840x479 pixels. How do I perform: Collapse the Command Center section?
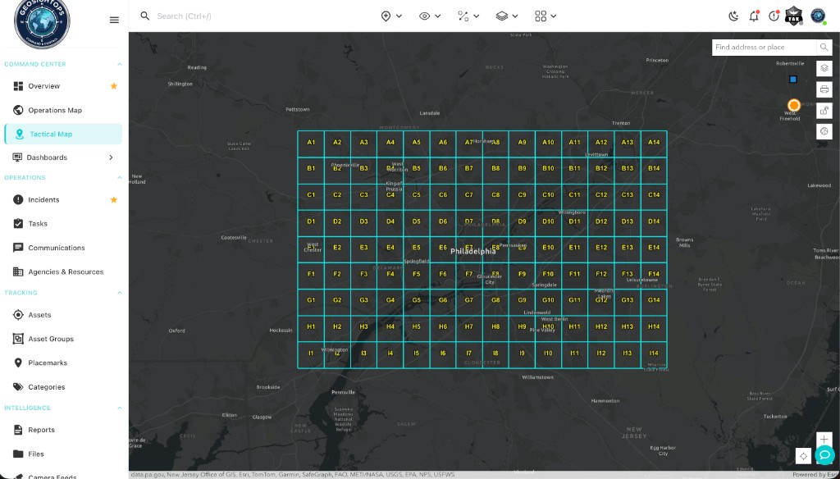click(120, 64)
